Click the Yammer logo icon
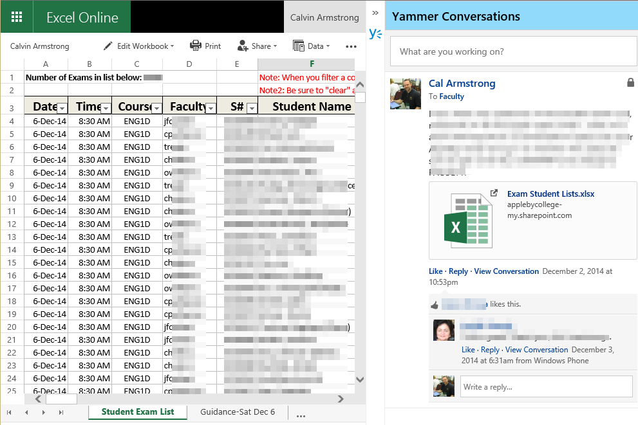 click(x=375, y=33)
